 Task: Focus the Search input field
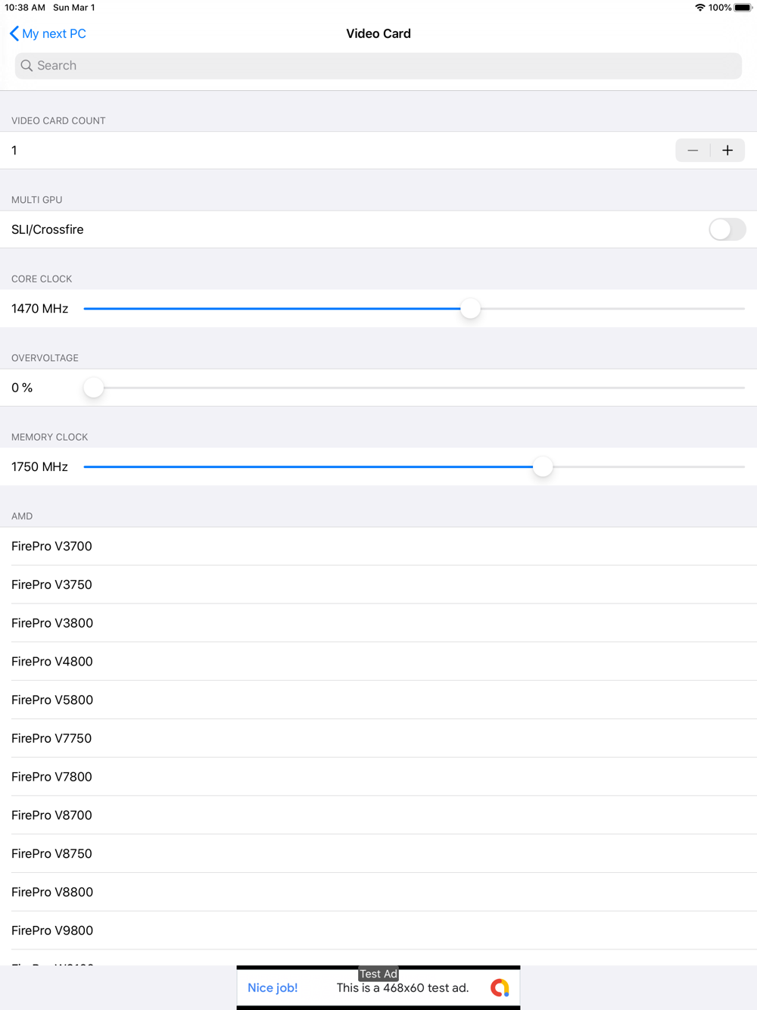(x=378, y=66)
